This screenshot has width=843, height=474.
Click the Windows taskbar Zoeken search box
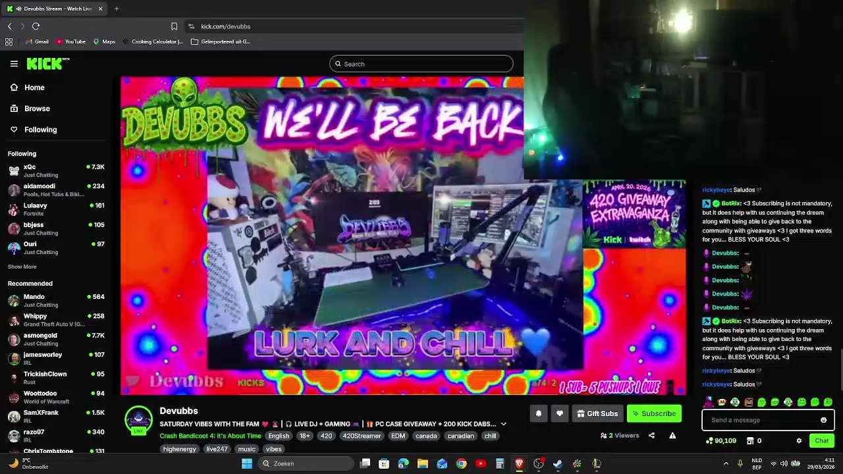coord(306,463)
